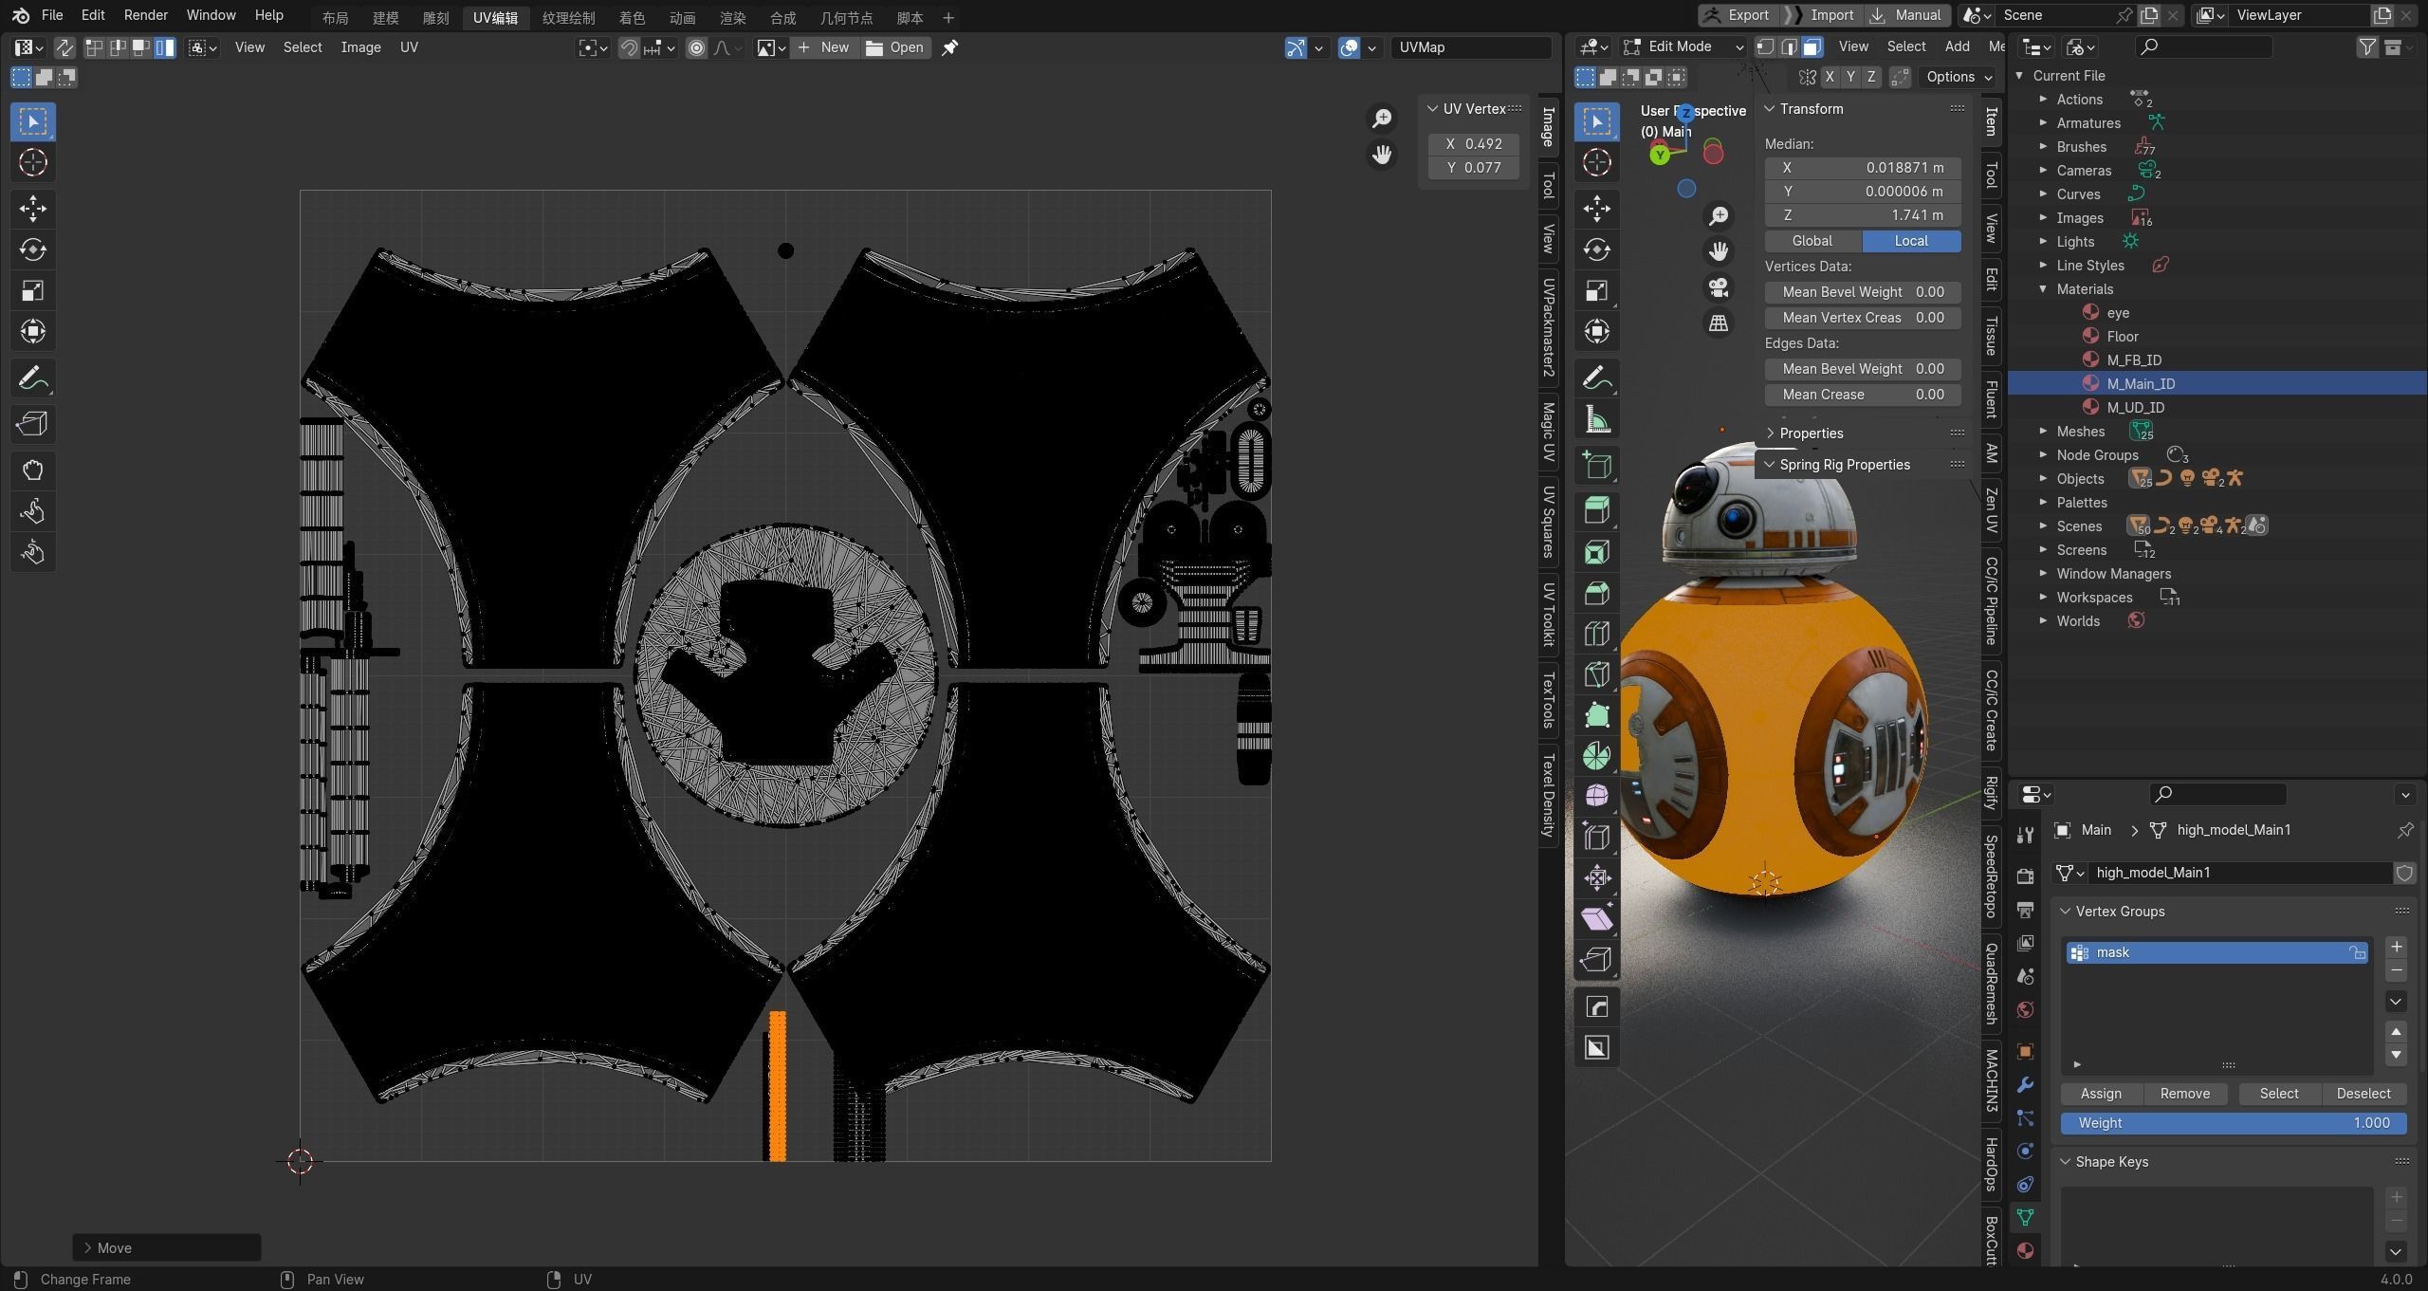Open the Modifiers properties tab wrench icon

pos(2025,1085)
